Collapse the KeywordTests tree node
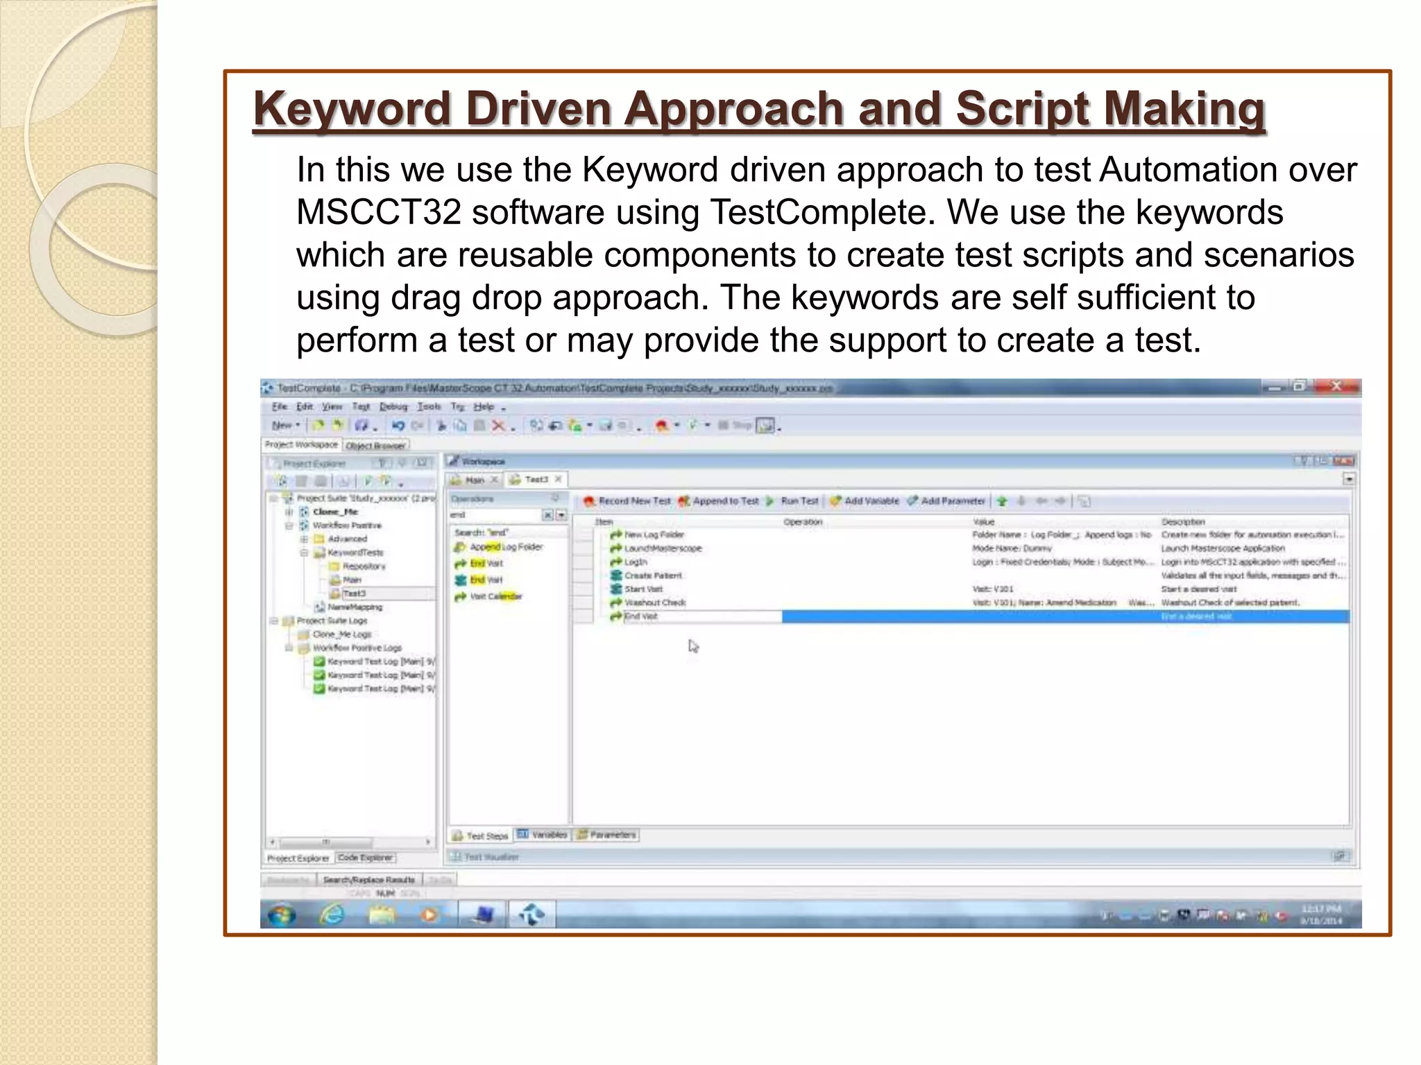The image size is (1421, 1065). (x=304, y=553)
